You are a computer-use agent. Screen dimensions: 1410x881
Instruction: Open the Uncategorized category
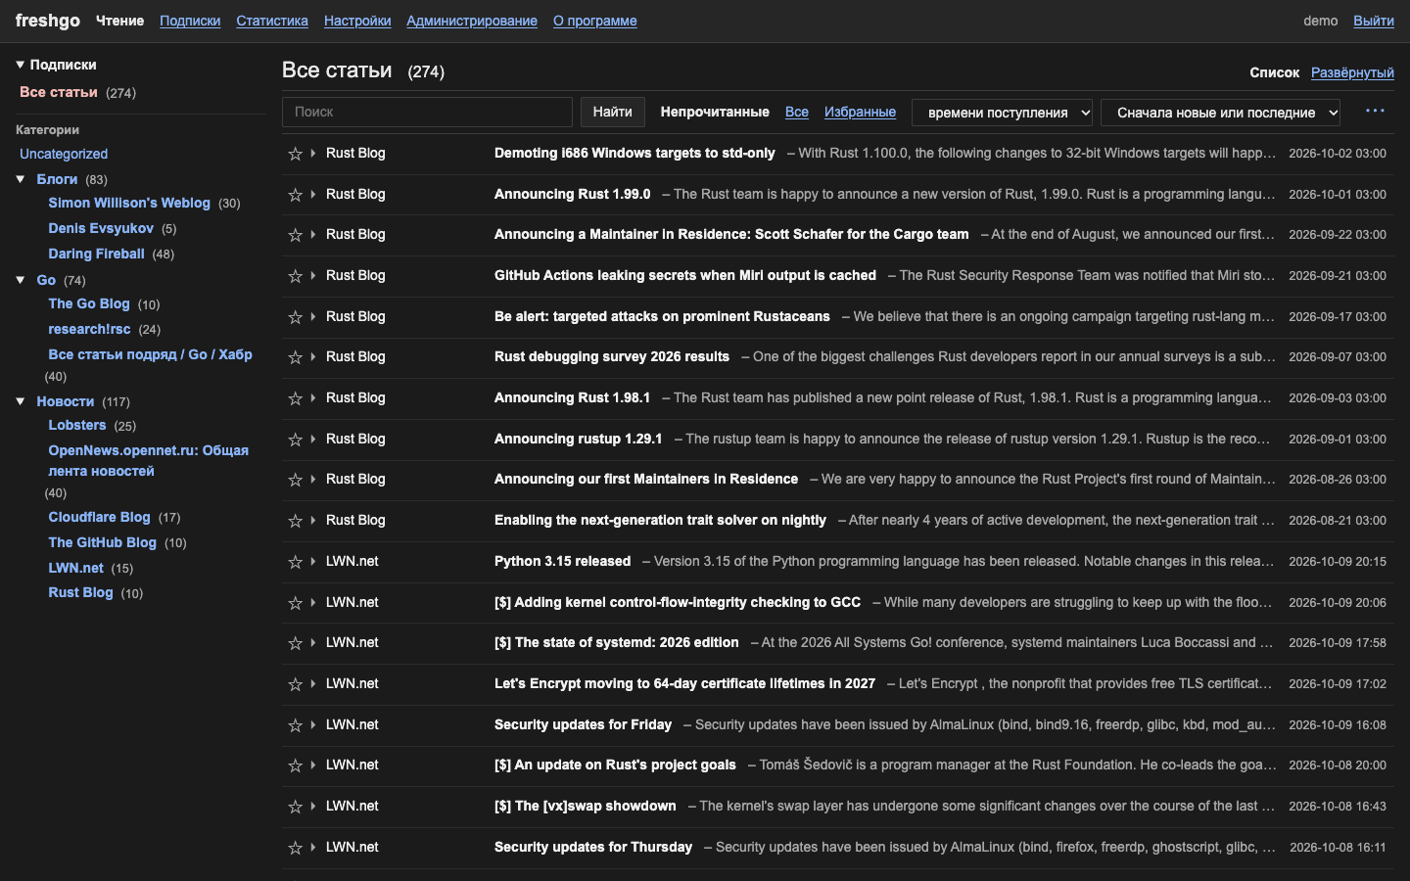(64, 154)
